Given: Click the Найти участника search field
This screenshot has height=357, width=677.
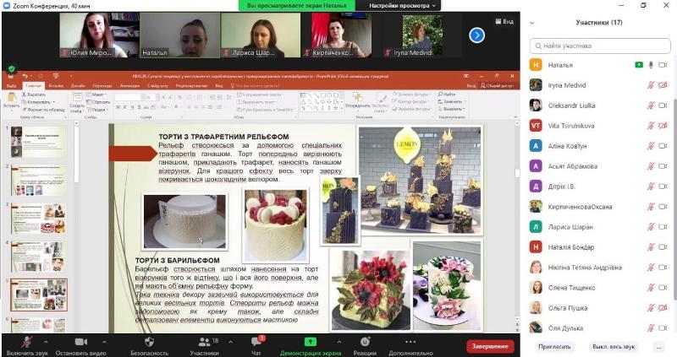Looking at the screenshot, I should click(x=601, y=46).
